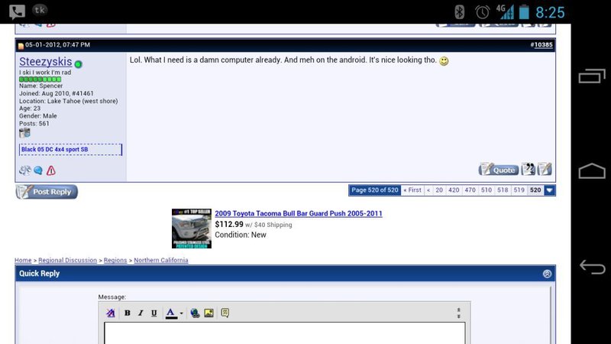Tap the Android recent apps button
Viewport: 611px width, 344px height.
coord(592,76)
